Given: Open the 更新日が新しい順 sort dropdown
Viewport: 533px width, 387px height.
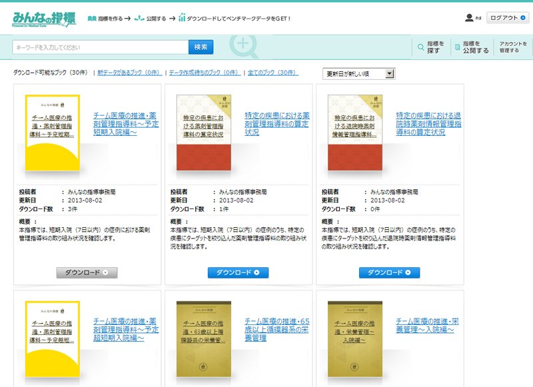Looking at the screenshot, I should (358, 74).
